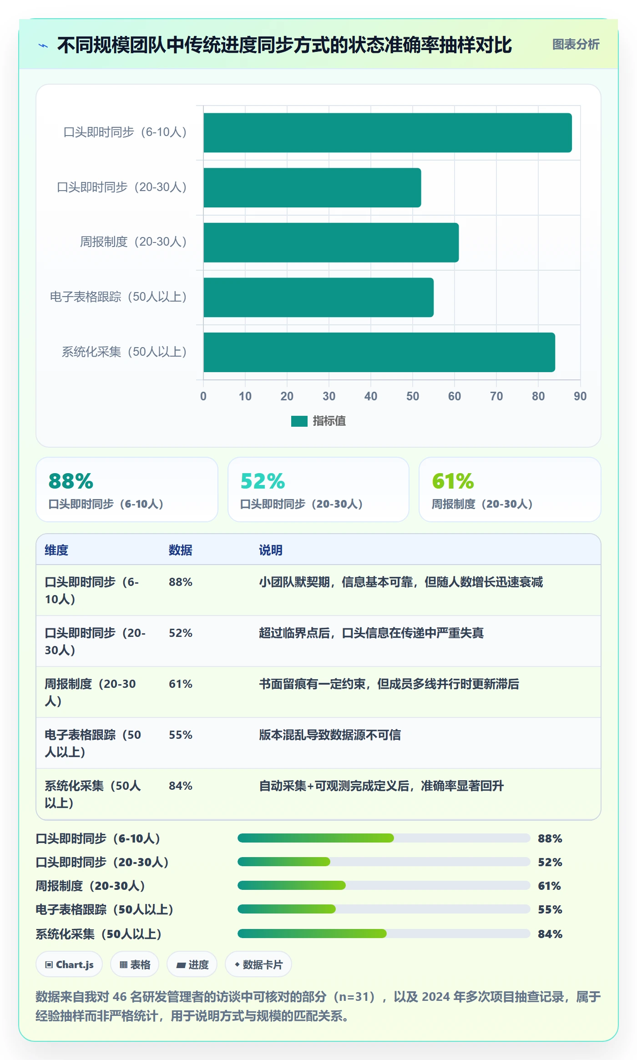The height and width of the screenshot is (1060, 637).
Task: Click the 口头即时同步（20-30人）progress bar
Action: click(384, 862)
